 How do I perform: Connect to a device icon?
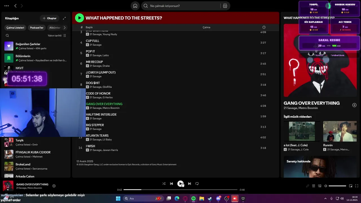(320, 186)
